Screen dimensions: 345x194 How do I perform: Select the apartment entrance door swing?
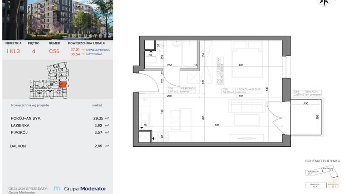[147, 82]
